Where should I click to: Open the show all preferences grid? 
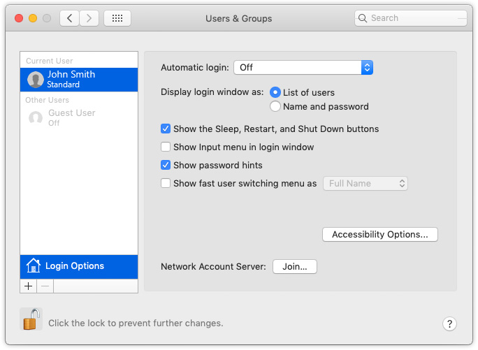pyautogui.click(x=117, y=18)
